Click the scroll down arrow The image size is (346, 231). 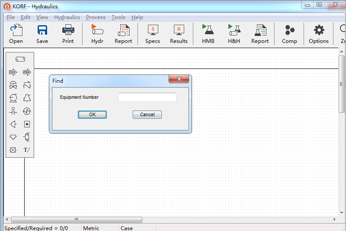[x=342, y=213]
